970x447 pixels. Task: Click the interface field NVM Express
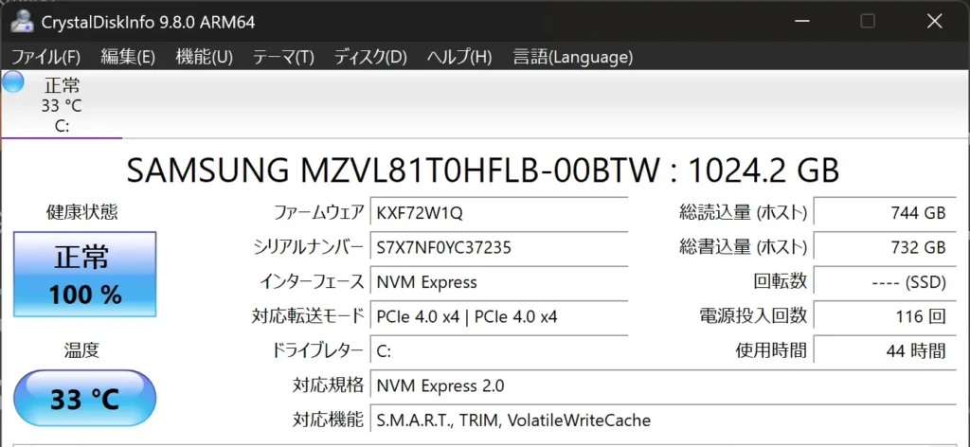click(x=498, y=282)
